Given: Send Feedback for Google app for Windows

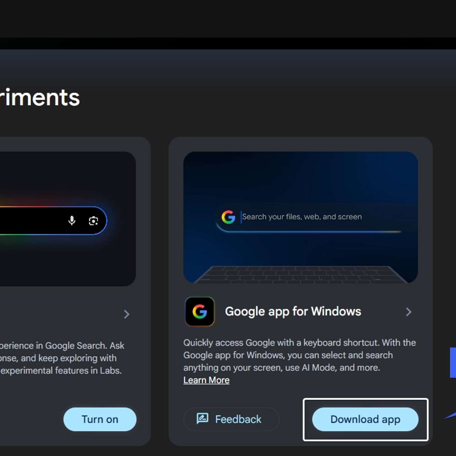Looking at the screenshot, I should pyautogui.click(x=231, y=419).
